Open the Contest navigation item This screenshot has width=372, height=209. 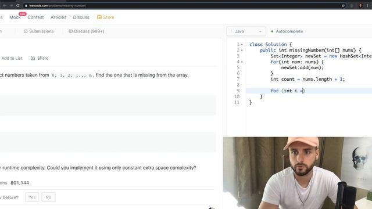tap(35, 17)
